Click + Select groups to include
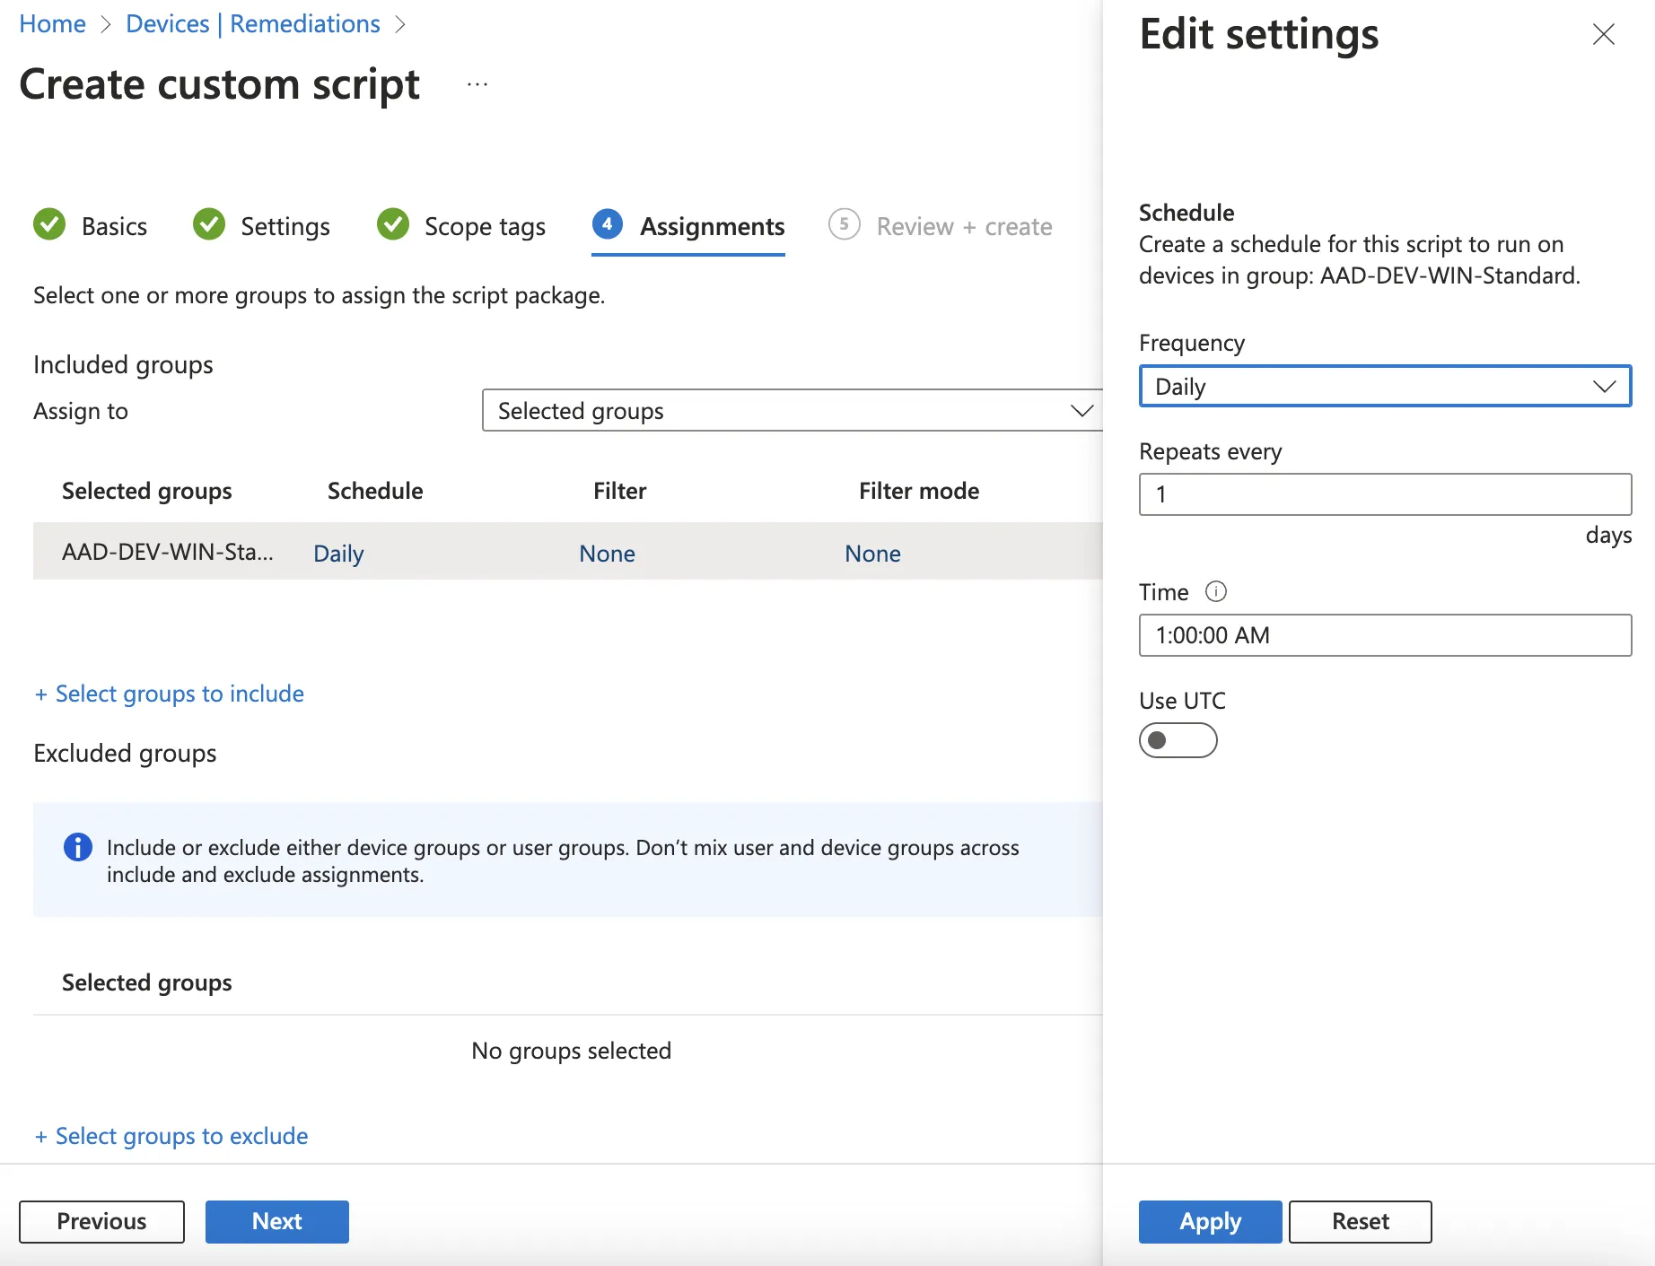This screenshot has height=1266, width=1655. (x=169, y=694)
